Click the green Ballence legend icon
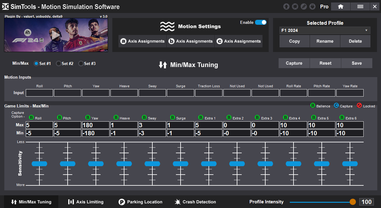The height and width of the screenshot is (208, 381). coord(313,106)
